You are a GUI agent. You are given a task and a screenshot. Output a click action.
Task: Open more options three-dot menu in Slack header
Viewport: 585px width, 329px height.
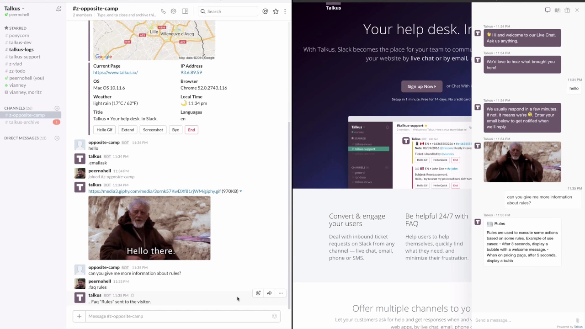pyautogui.click(x=285, y=11)
